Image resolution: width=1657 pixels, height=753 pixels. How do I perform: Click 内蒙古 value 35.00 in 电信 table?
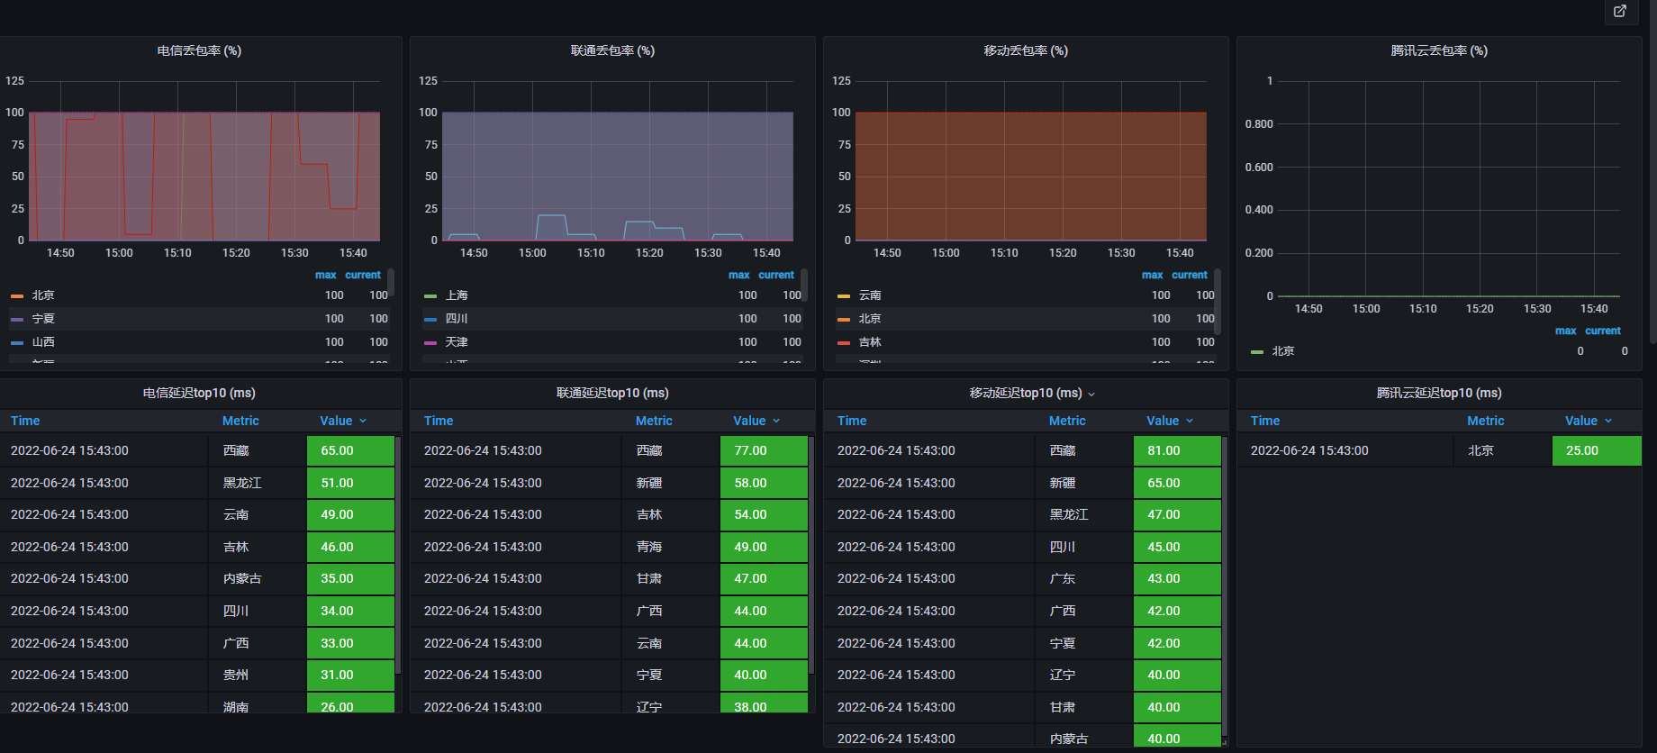click(350, 578)
